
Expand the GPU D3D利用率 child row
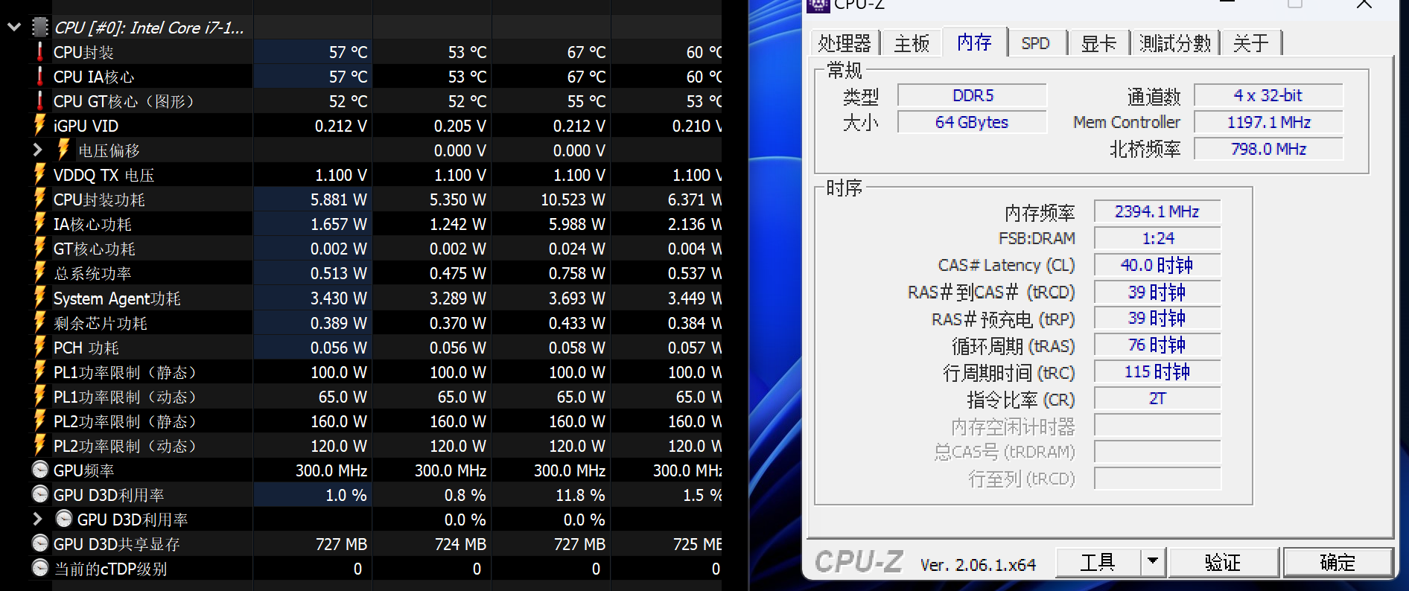tap(37, 519)
